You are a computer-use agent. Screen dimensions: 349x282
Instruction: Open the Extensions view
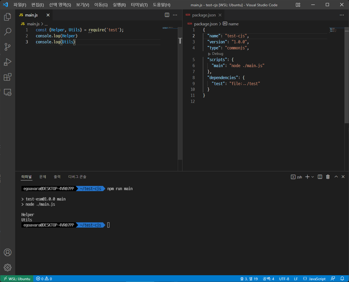click(8, 77)
